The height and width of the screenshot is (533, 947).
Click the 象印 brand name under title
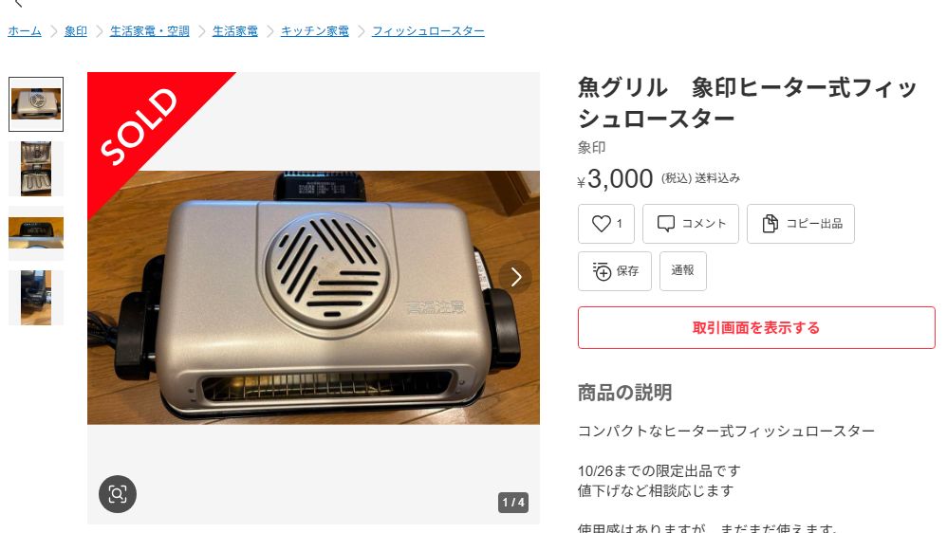[x=591, y=148]
